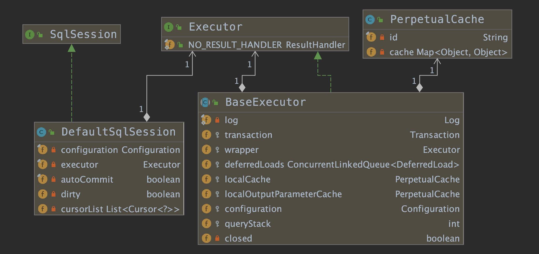This screenshot has width=539, height=254.
Task: Click the PerpetualCache class icon
Action: [370, 19]
